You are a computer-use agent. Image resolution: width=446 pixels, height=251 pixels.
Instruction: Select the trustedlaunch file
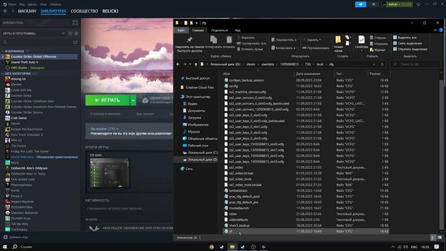238,208
